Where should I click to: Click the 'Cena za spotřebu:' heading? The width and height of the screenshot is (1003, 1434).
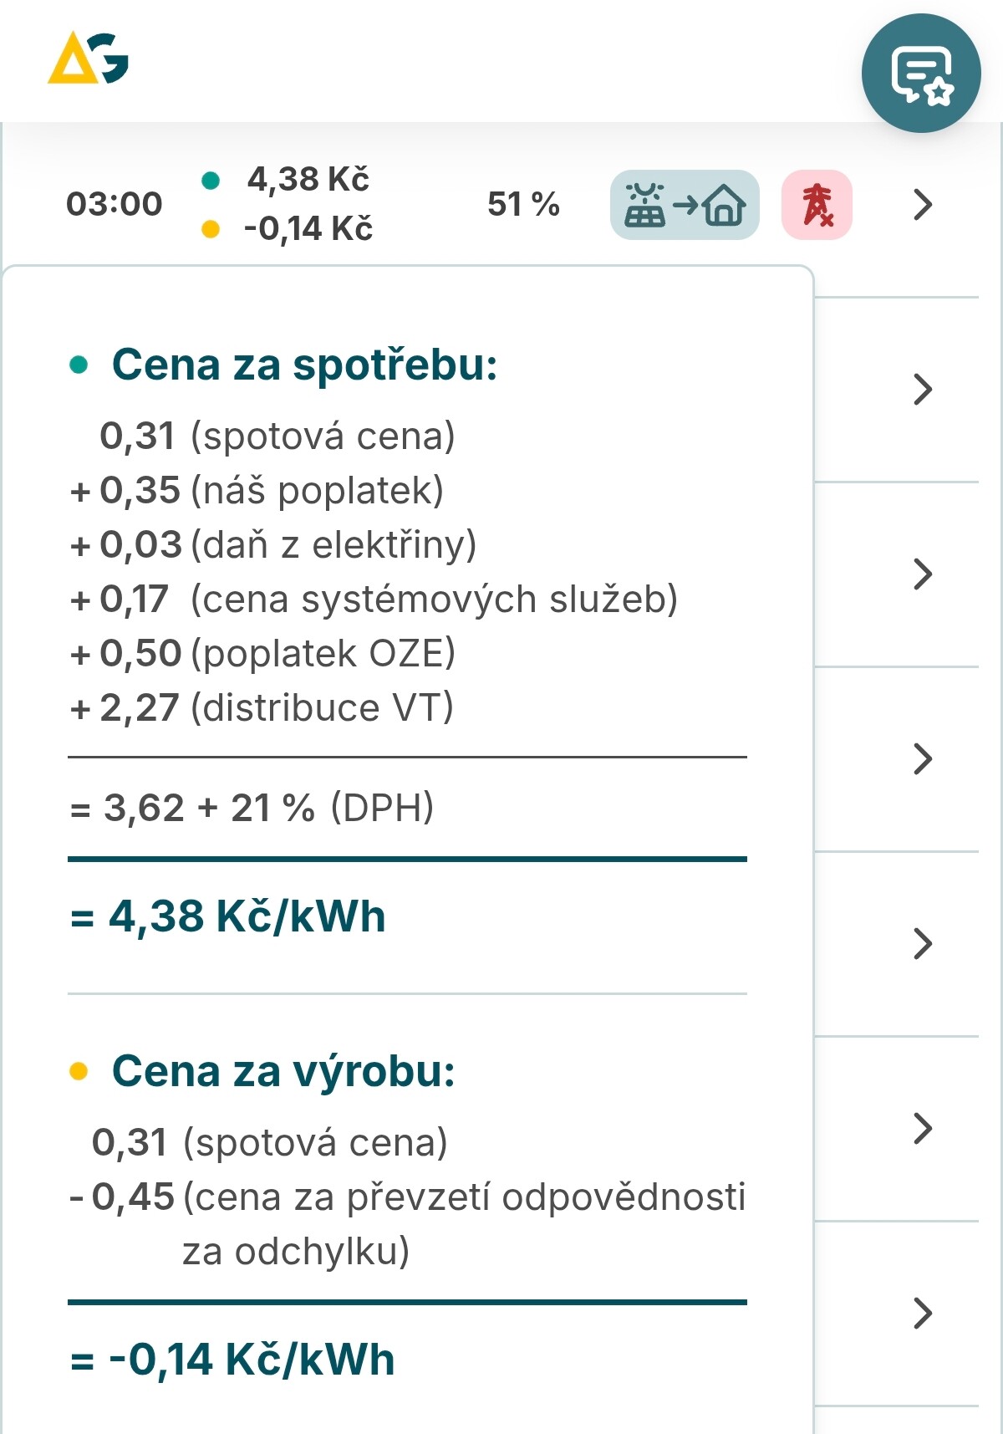[x=304, y=365]
